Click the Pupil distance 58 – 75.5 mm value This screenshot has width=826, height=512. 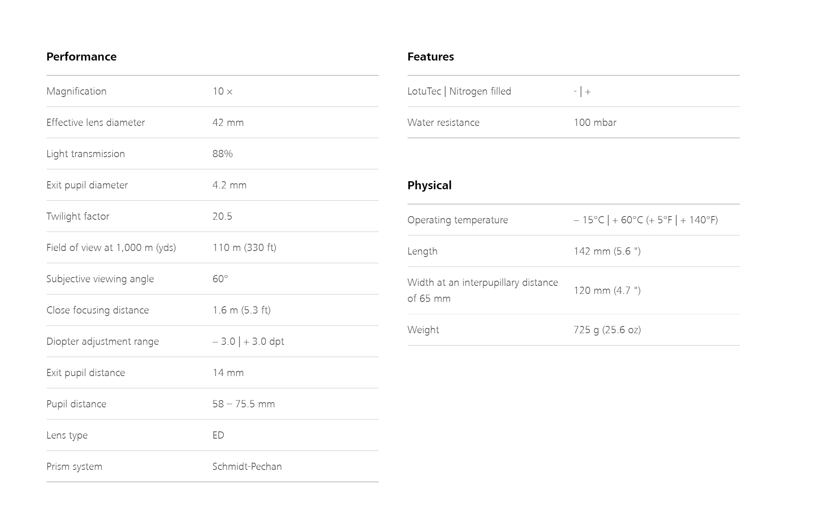[244, 404]
